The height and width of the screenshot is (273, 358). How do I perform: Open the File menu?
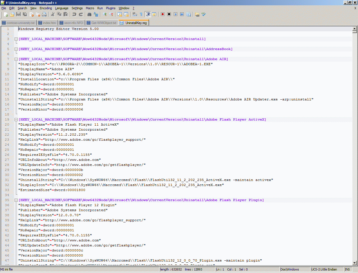[x=4, y=8]
